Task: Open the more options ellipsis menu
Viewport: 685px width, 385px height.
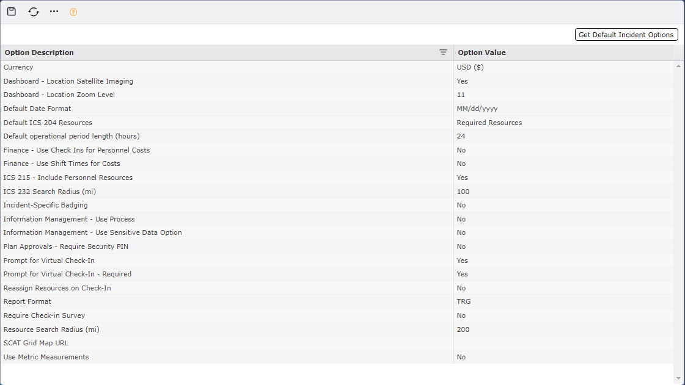Action: click(54, 11)
